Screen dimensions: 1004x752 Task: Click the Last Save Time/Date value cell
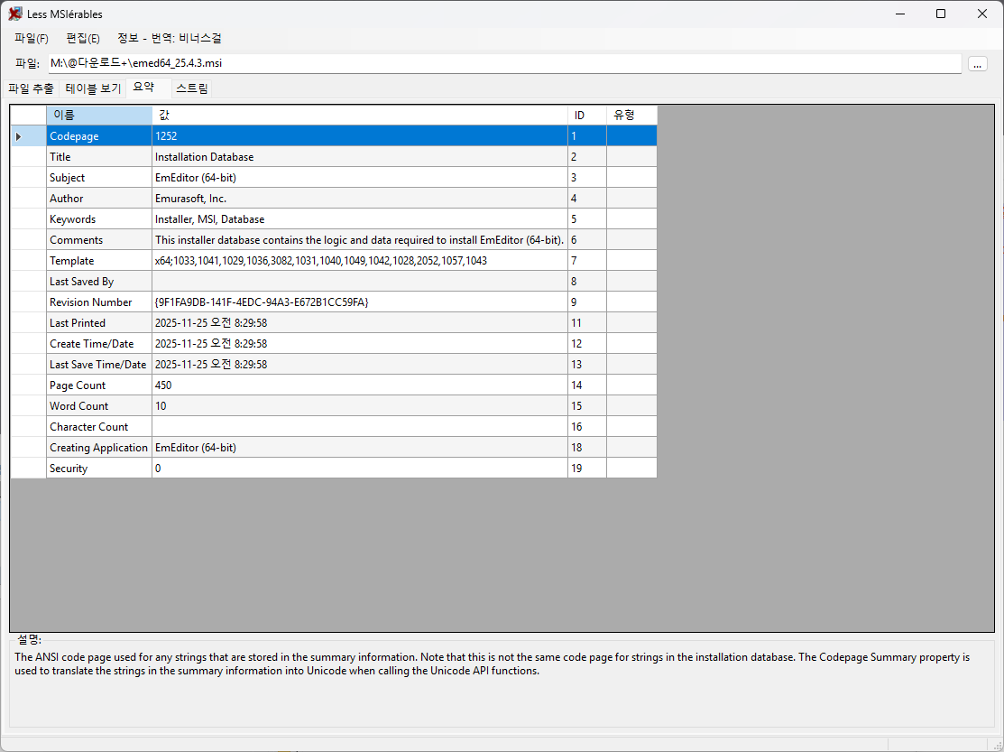point(359,365)
